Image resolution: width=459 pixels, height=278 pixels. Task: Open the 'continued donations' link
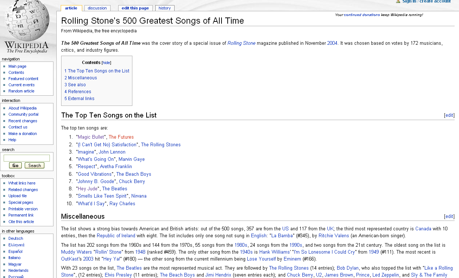(362, 15)
